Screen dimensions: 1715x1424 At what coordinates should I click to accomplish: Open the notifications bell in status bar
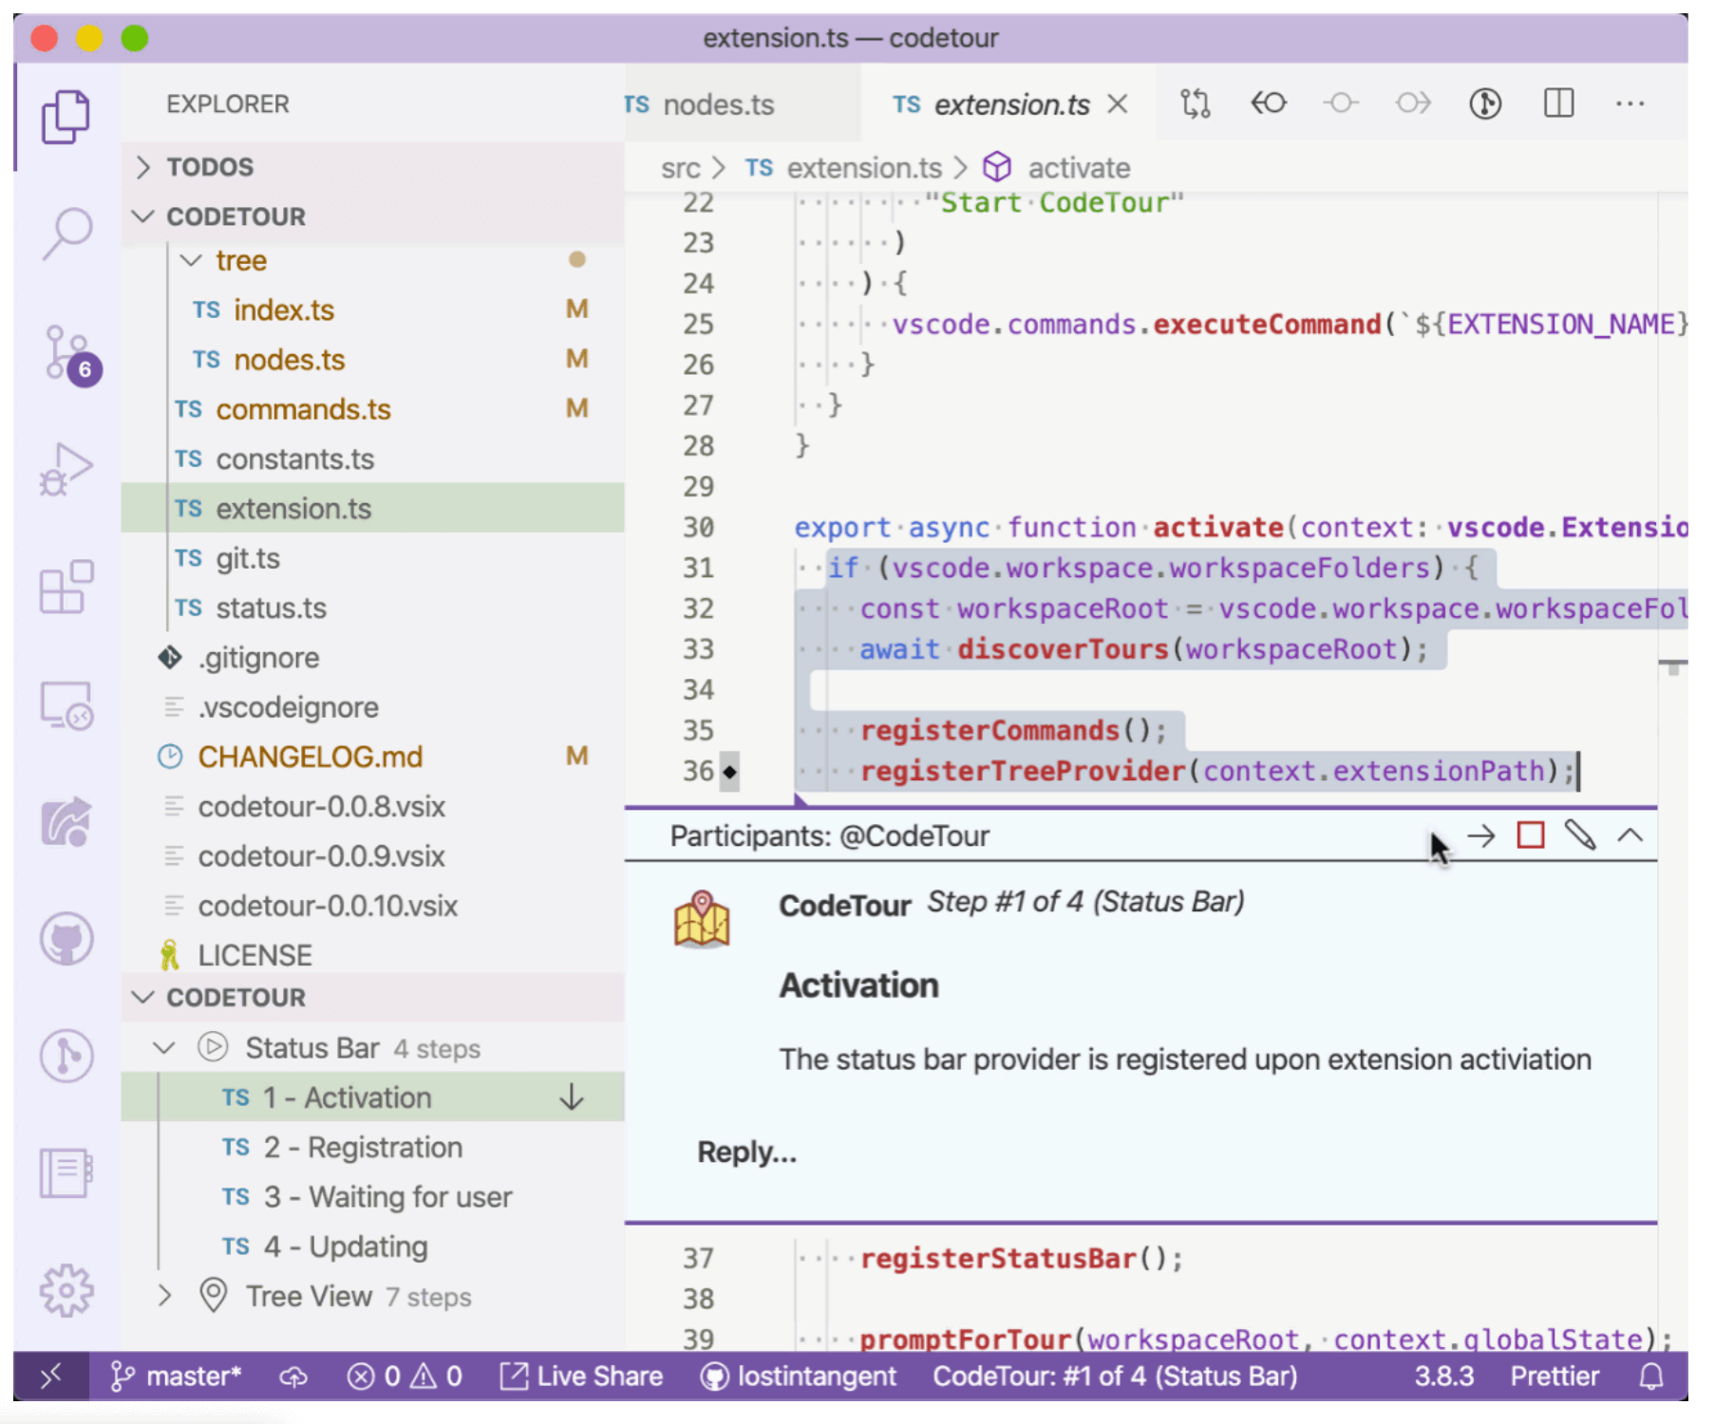(x=1652, y=1376)
